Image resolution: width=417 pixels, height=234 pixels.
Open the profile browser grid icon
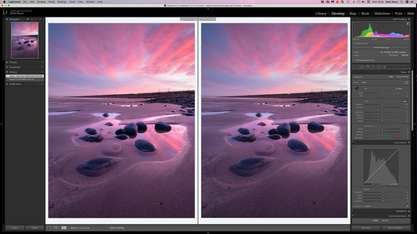click(407, 82)
